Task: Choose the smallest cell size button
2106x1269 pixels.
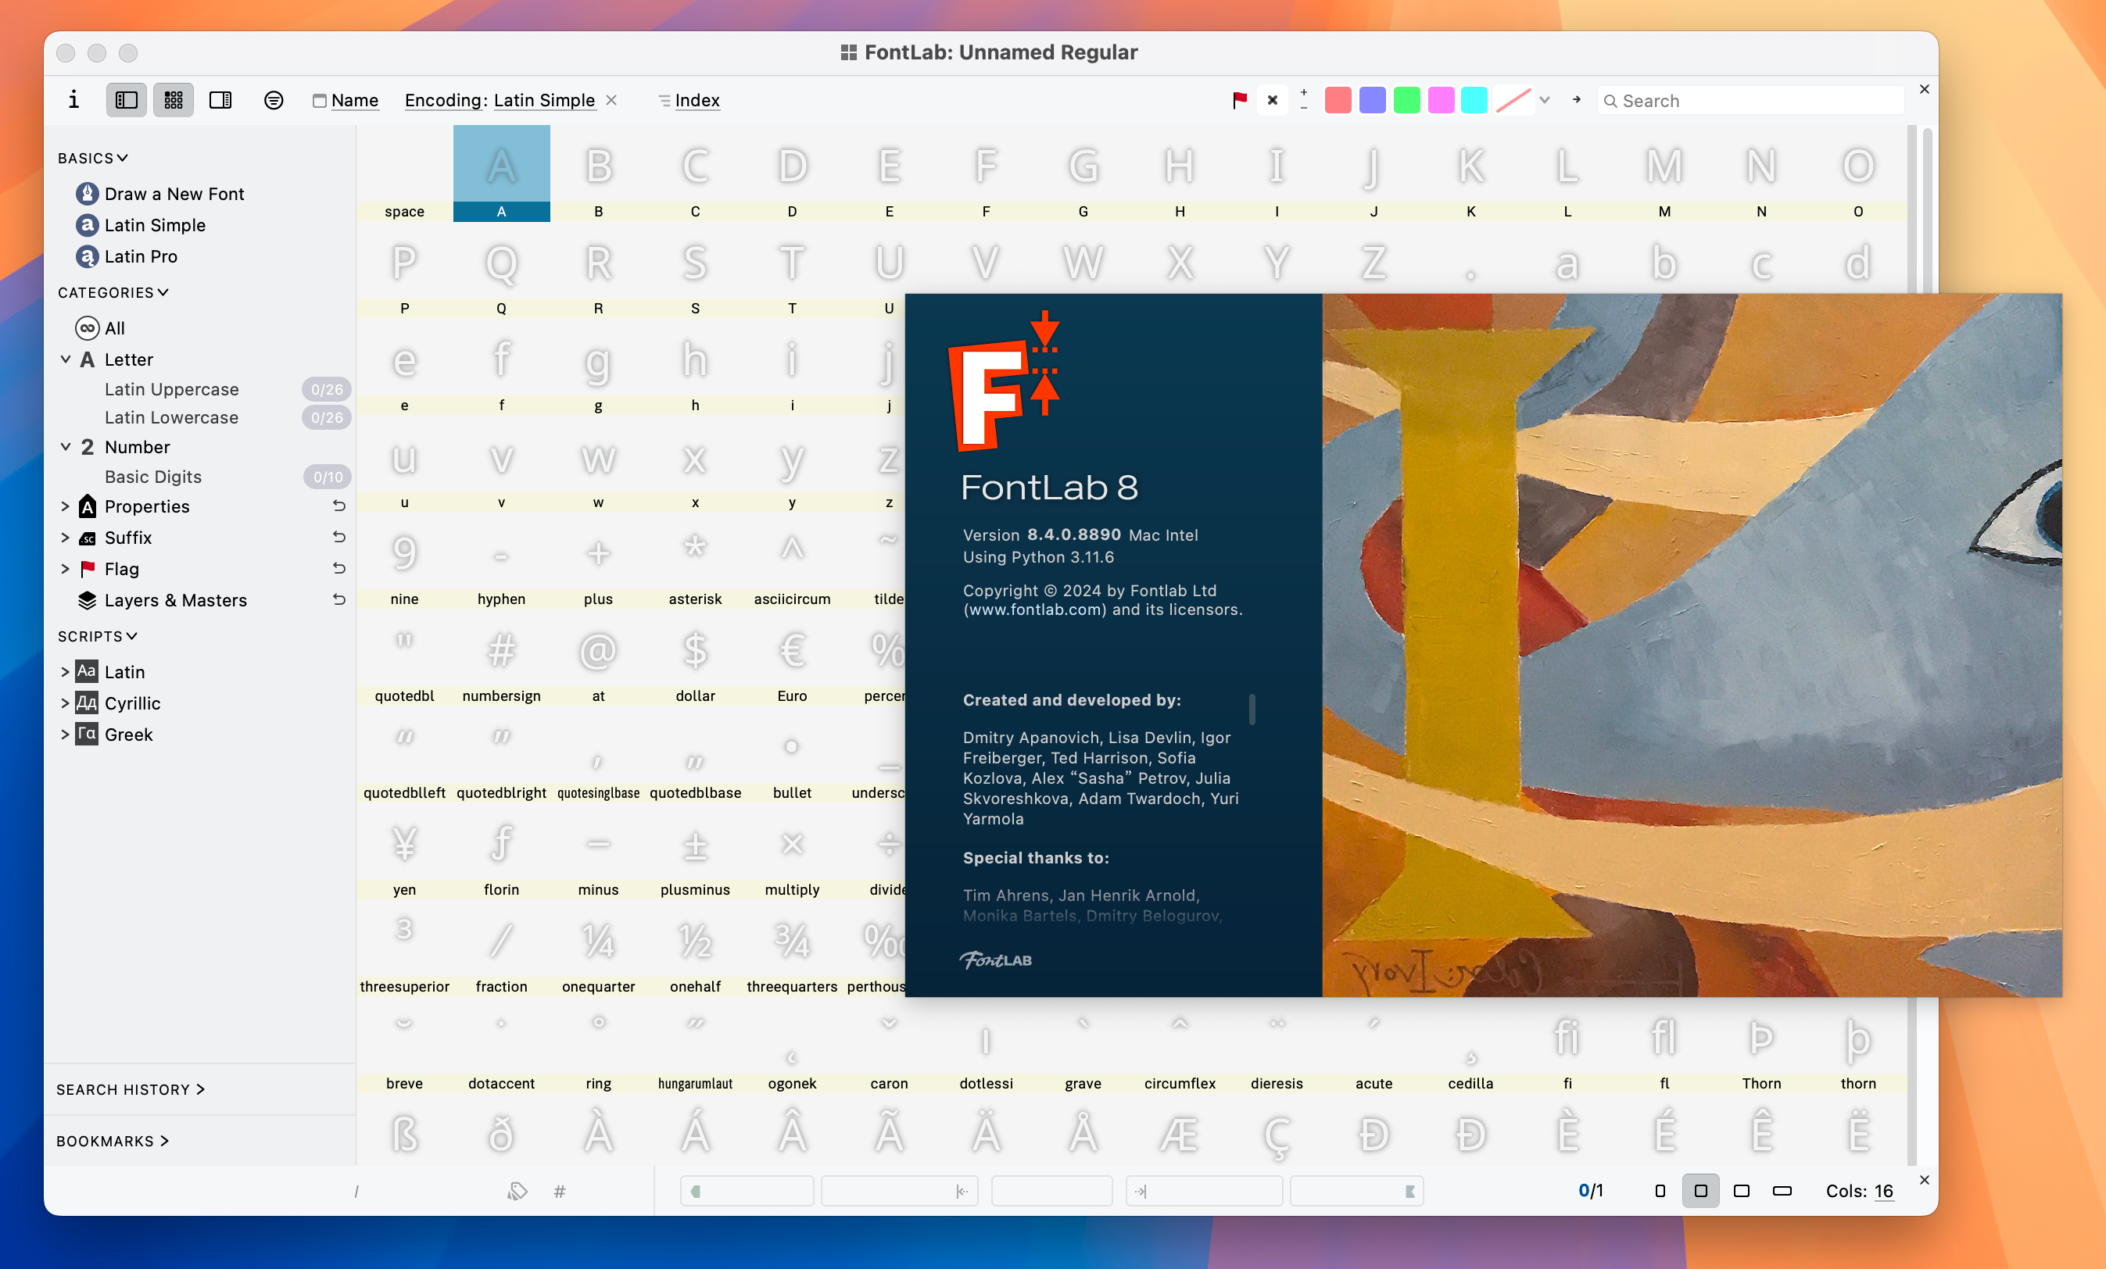Action: 1660,1191
